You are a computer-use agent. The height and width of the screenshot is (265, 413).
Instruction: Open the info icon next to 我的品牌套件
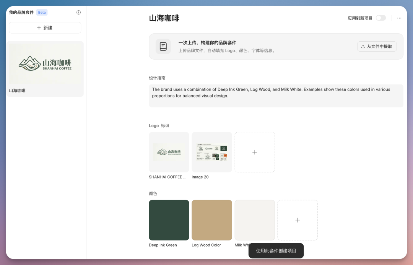(78, 12)
